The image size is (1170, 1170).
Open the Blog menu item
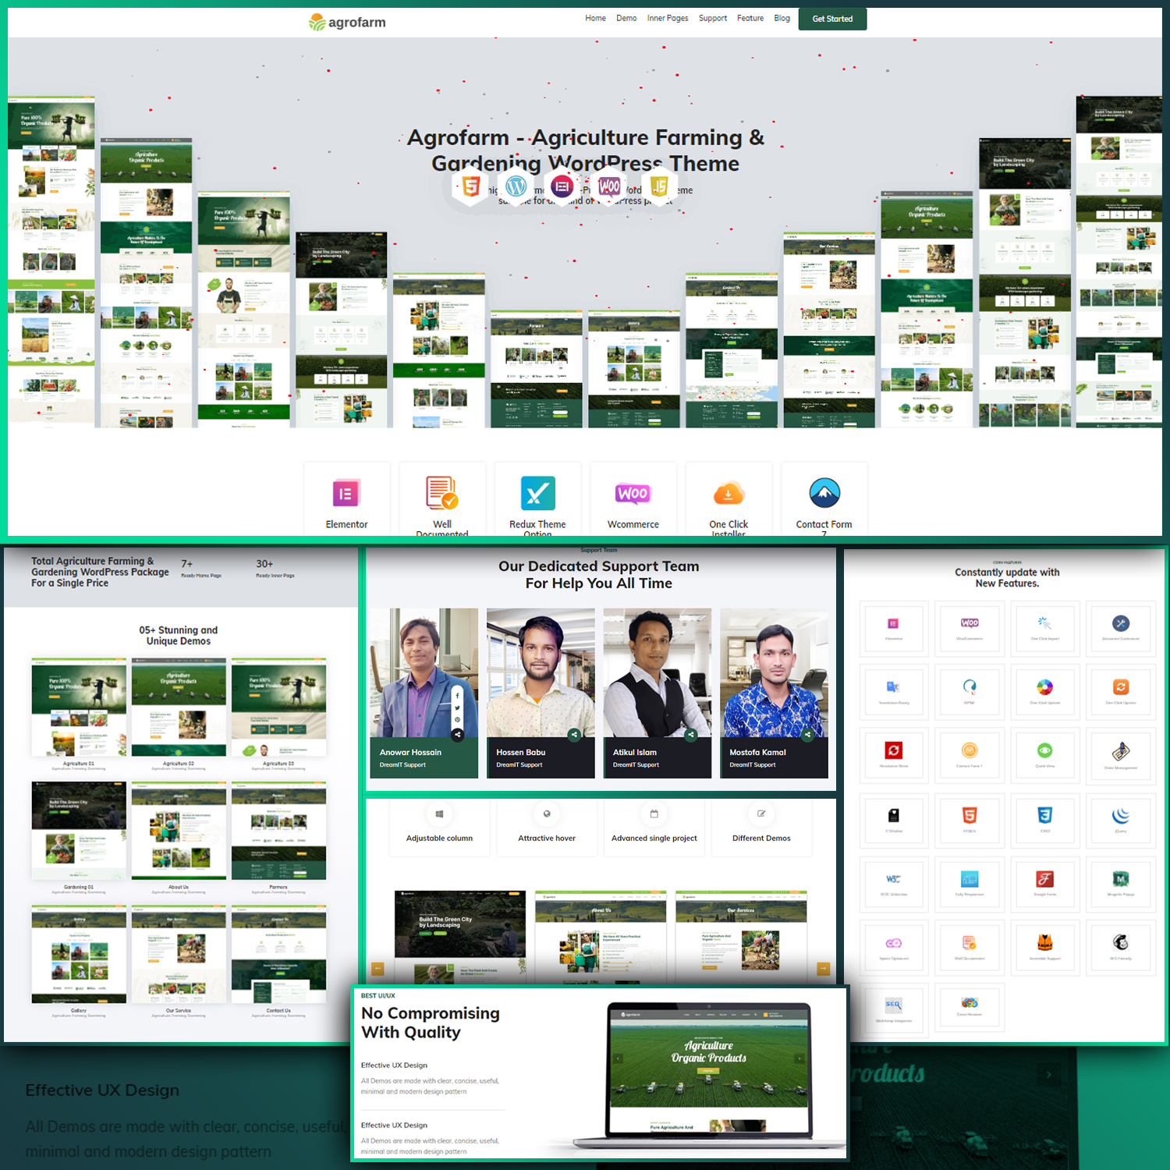(782, 18)
